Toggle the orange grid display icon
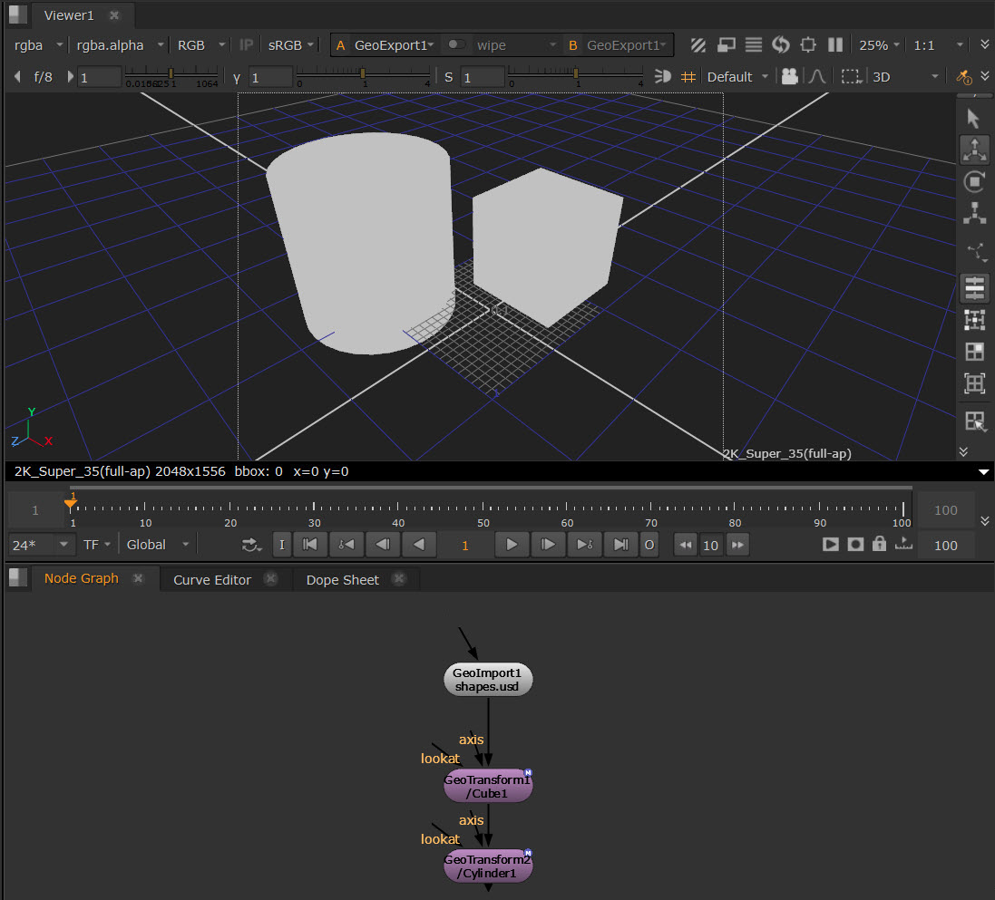Viewport: 995px width, 900px height. pyautogui.click(x=688, y=77)
